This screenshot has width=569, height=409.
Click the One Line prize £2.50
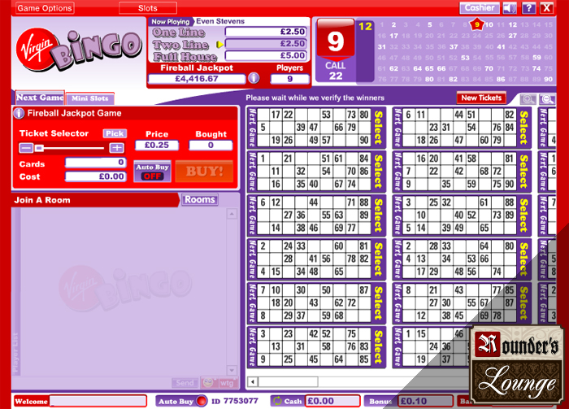[266, 32]
